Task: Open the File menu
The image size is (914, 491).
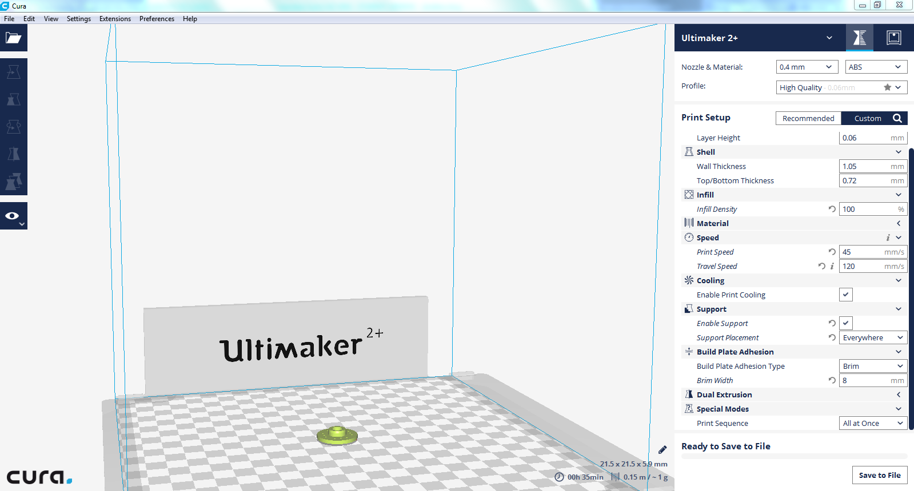Action: 9,19
